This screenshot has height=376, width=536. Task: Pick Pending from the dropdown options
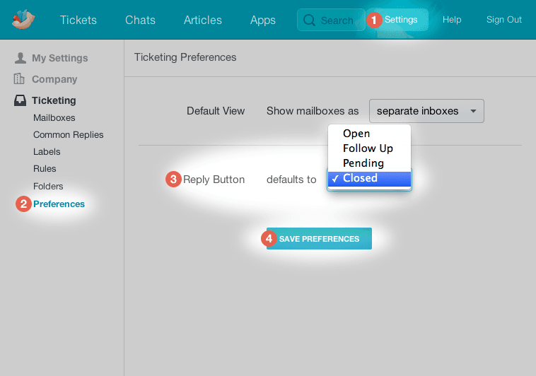[363, 163]
